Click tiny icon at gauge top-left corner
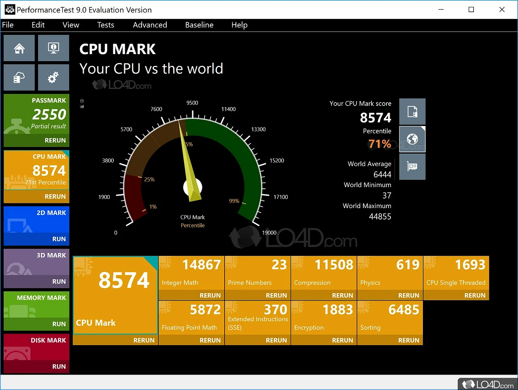Image resolution: width=518 pixels, height=390 pixels. [82, 101]
